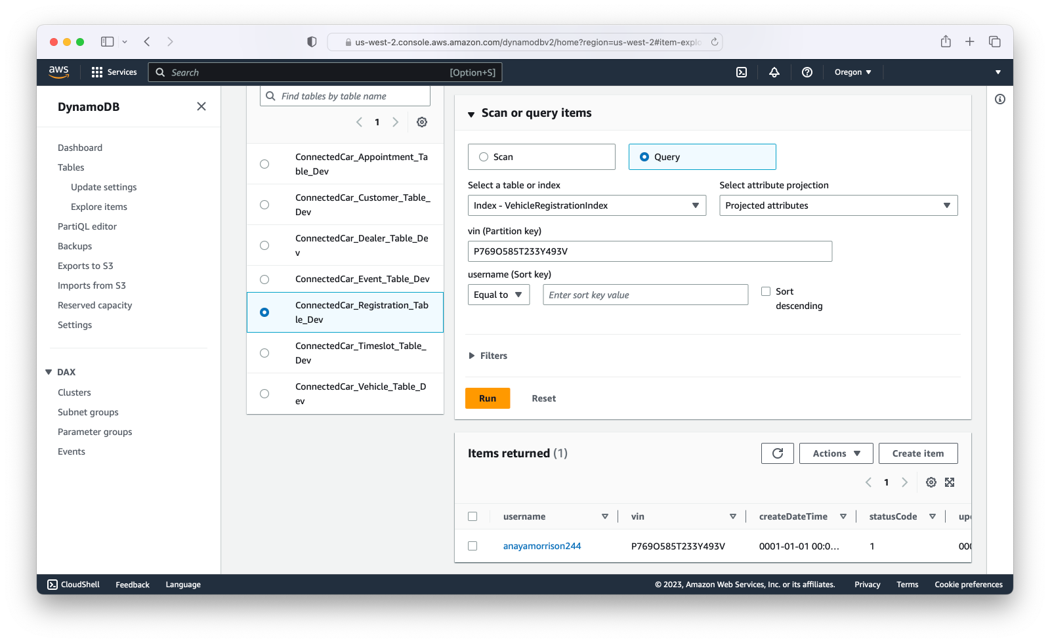Open Backups in the sidebar
This screenshot has width=1050, height=643.
click(75, 246)
